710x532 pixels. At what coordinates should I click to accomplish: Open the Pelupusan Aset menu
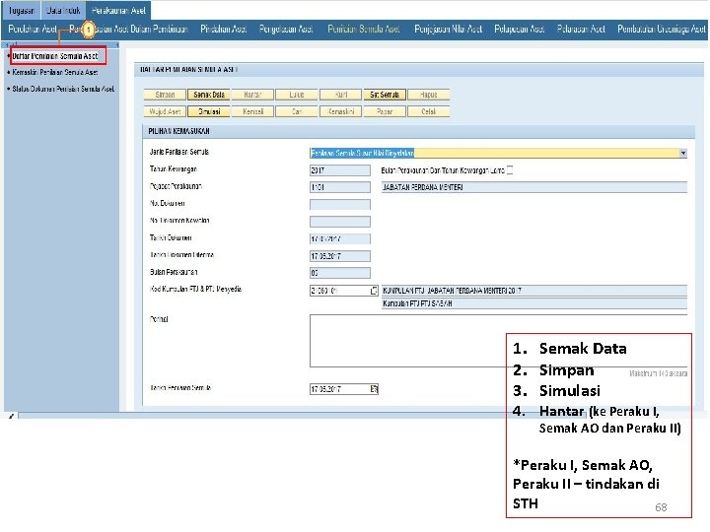[519, 29]
